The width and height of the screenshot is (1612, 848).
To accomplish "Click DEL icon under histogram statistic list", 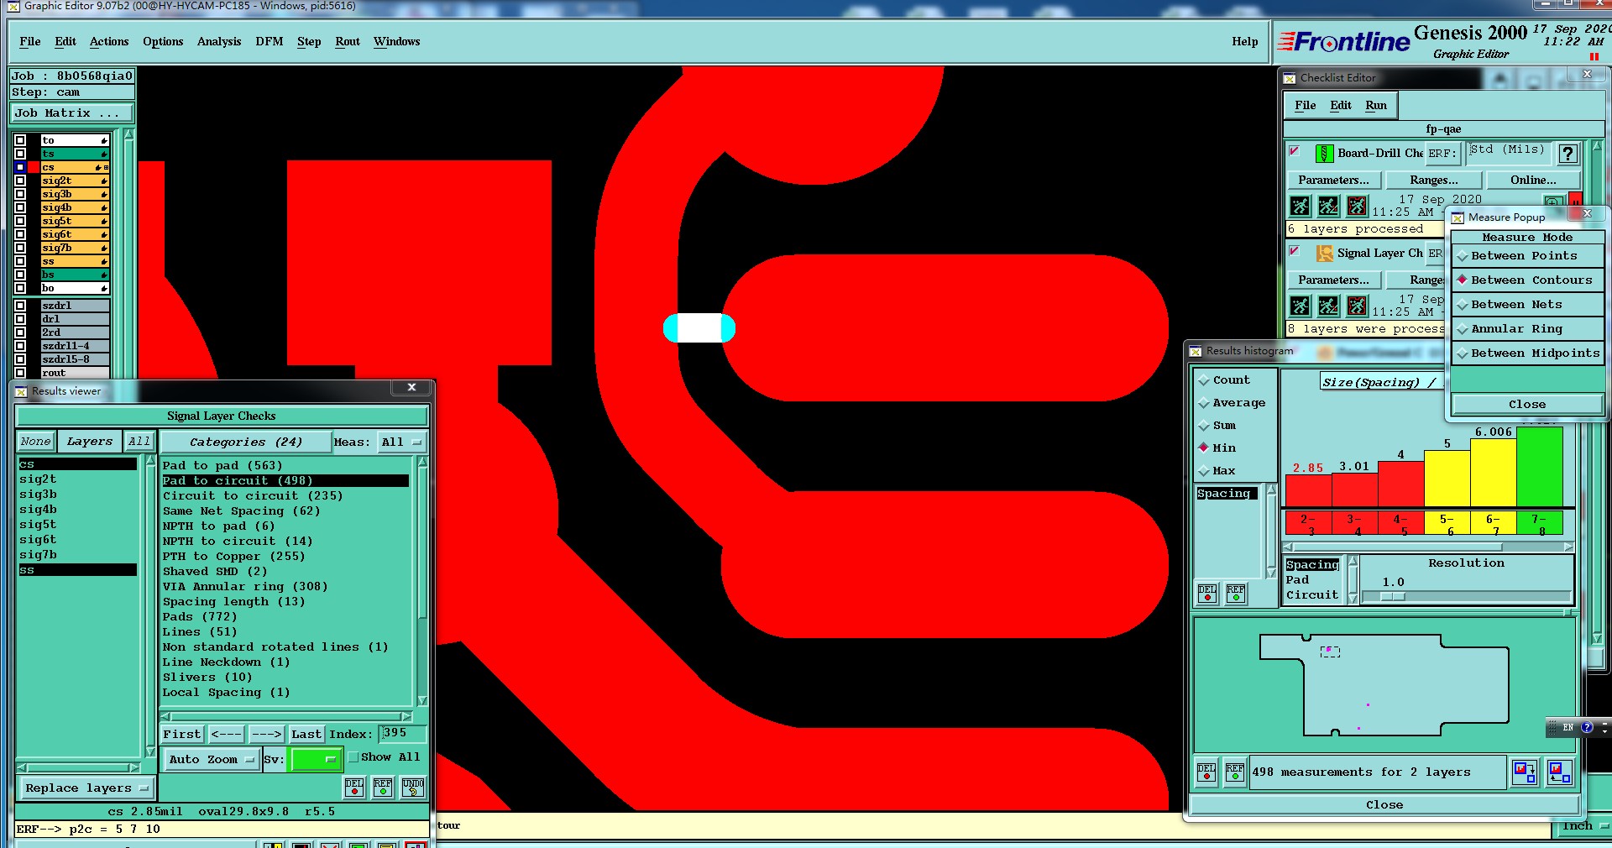I will (1207, 594).
